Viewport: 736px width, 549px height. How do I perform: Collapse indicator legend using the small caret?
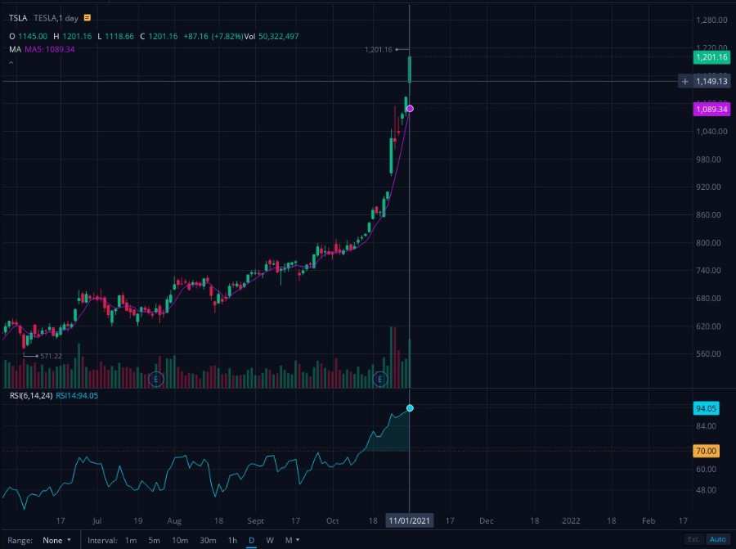(11, 62)
